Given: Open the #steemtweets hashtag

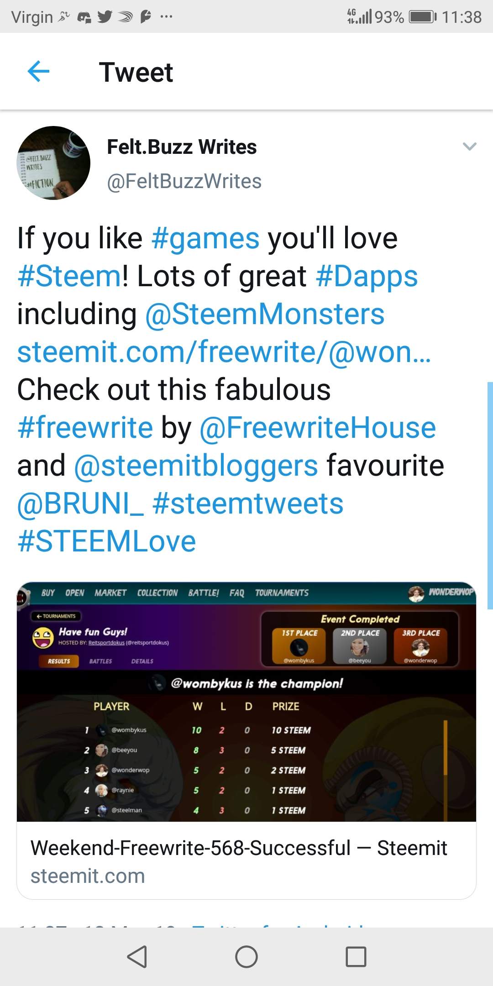Looking at the screenshot, I should tap(248, 503).
